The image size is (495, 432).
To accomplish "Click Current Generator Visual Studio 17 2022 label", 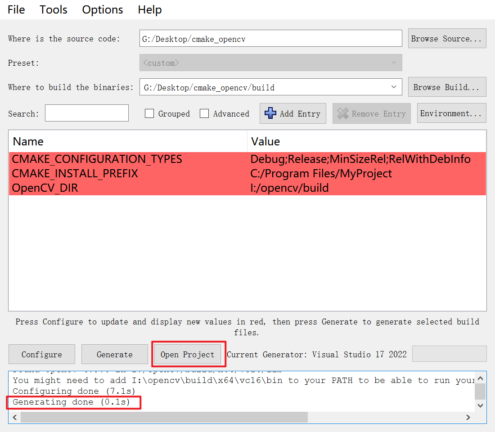I will (317, 354).
